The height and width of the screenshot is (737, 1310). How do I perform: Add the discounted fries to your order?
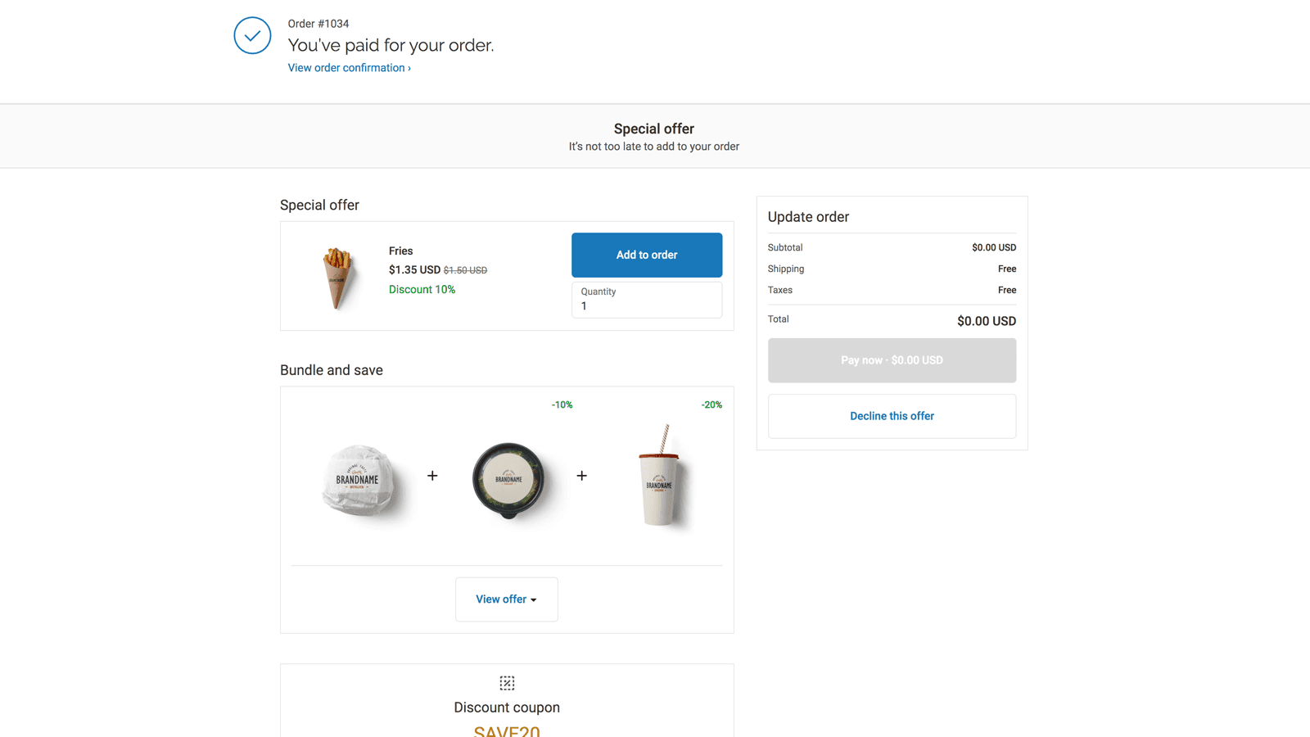[x=646, y=255]
